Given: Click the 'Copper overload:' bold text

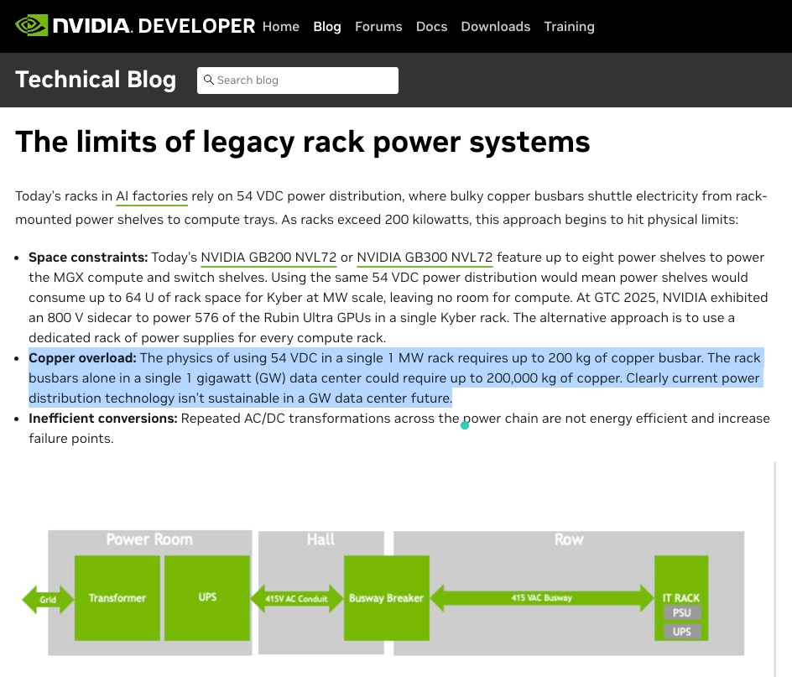Looking at the screenshot, I should pos(82,357).
